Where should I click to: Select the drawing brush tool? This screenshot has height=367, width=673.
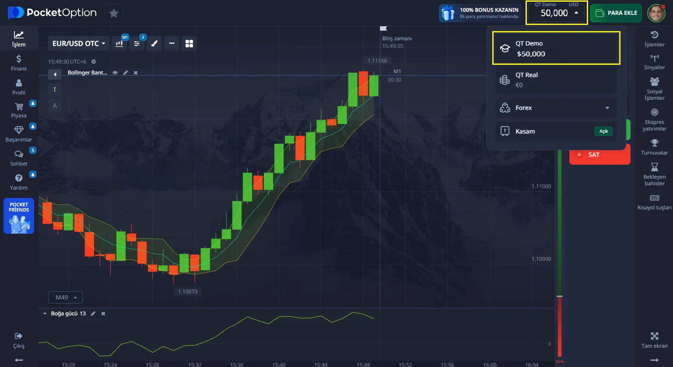154,43
